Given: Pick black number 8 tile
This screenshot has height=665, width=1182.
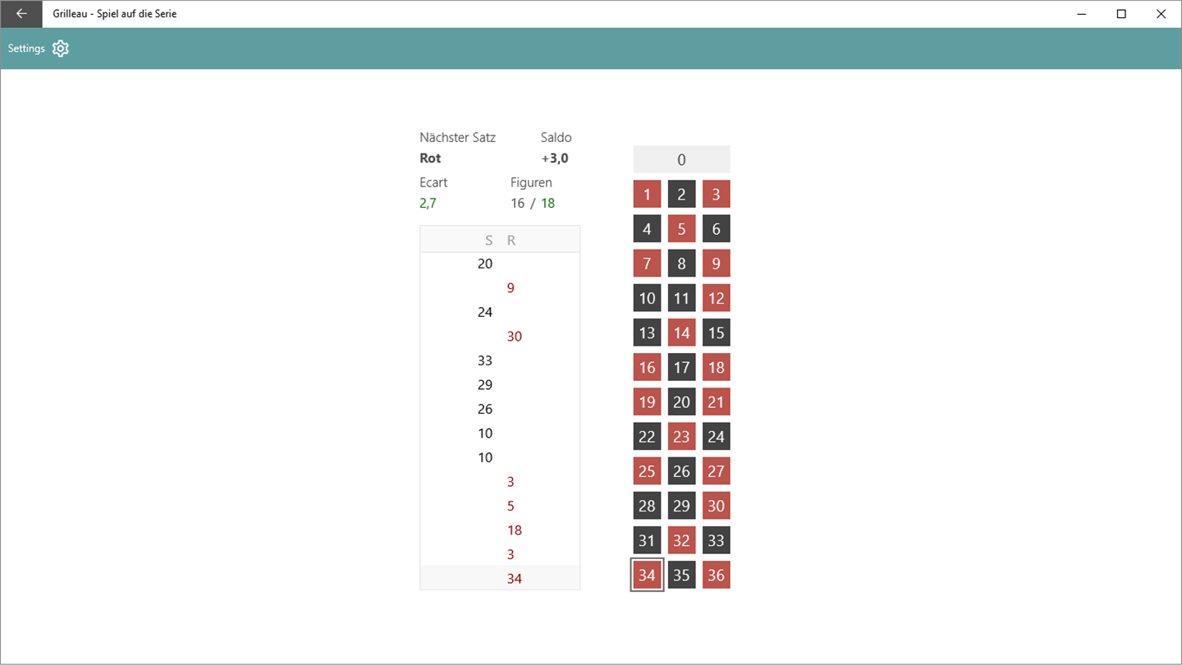Looking at the screenshot, I should click(x=681, y=264).
